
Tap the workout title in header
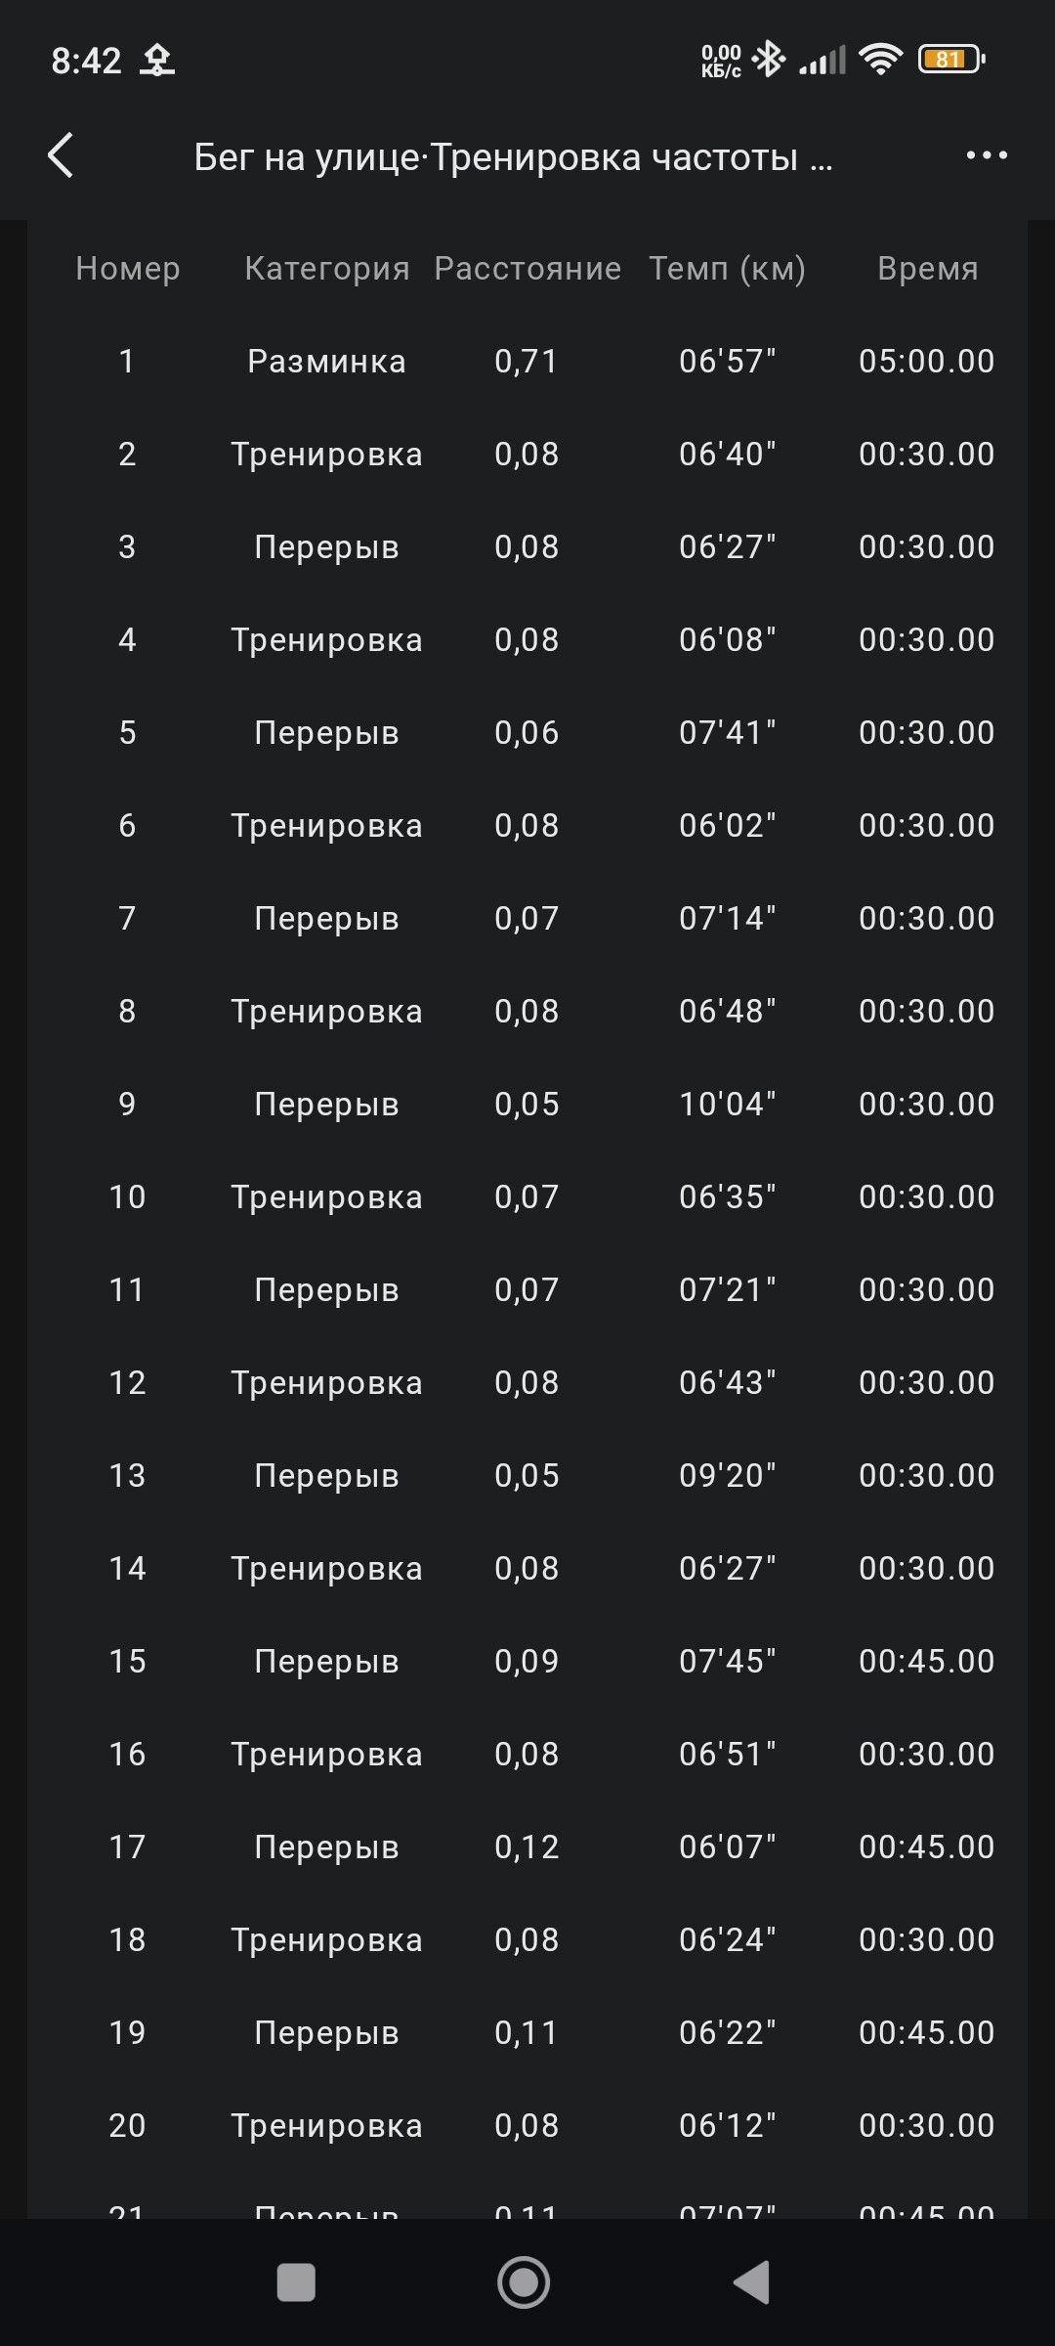pyautogui.click(x=513, y=156)
